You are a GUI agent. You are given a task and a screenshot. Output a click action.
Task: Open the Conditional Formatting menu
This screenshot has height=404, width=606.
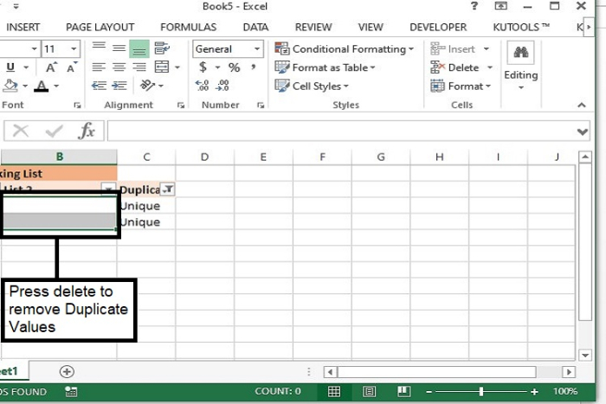pos(345,49)
